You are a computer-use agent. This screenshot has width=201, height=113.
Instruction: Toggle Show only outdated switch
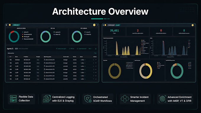[17, 49]
